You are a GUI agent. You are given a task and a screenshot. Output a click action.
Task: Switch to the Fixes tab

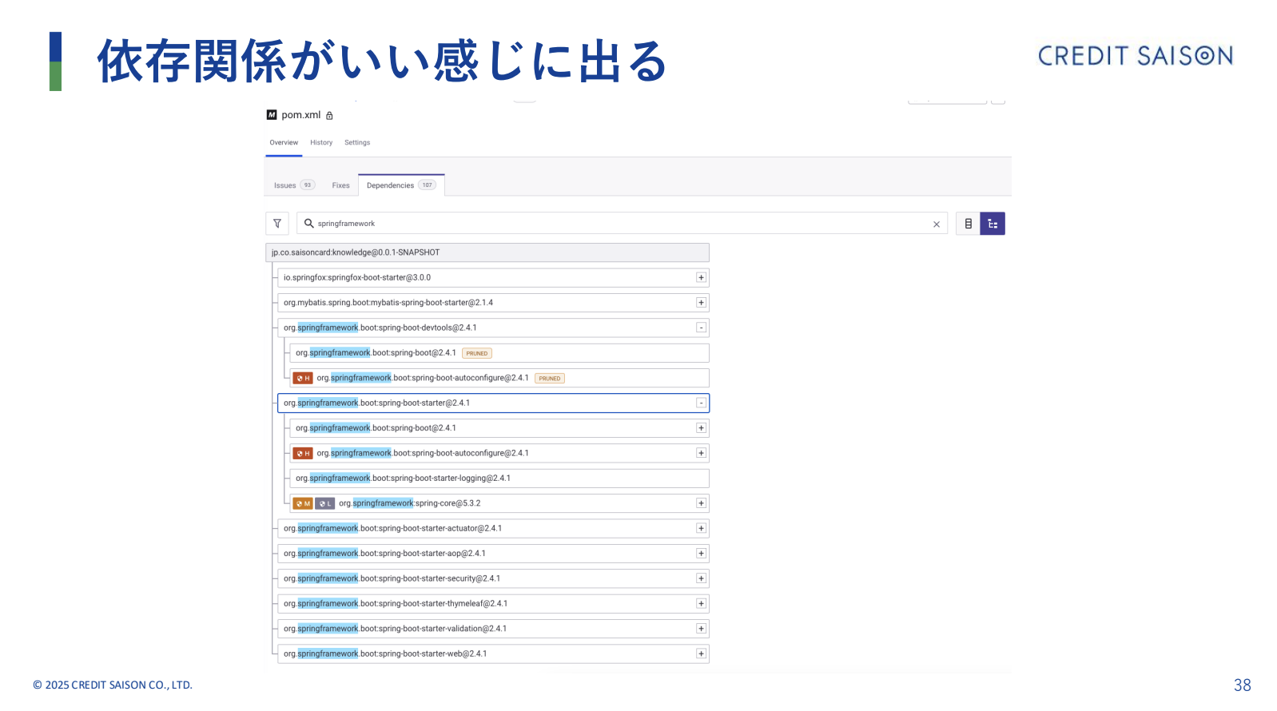(x=341, y=185)
